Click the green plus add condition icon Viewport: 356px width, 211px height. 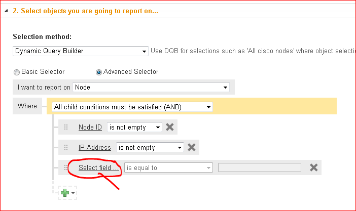pyautogui.click(x=65, y=193)
